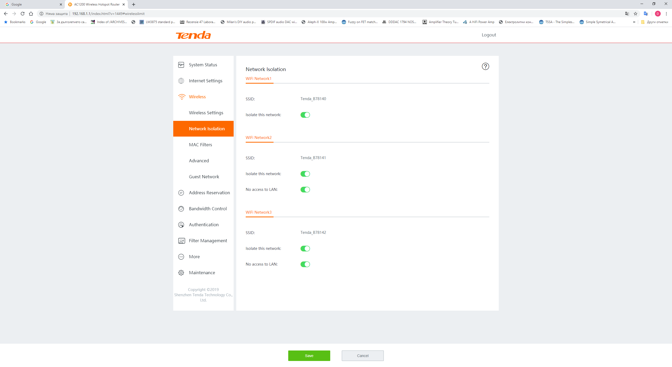Reload the router page
672x367 pixels.
[x=23, y=14]
